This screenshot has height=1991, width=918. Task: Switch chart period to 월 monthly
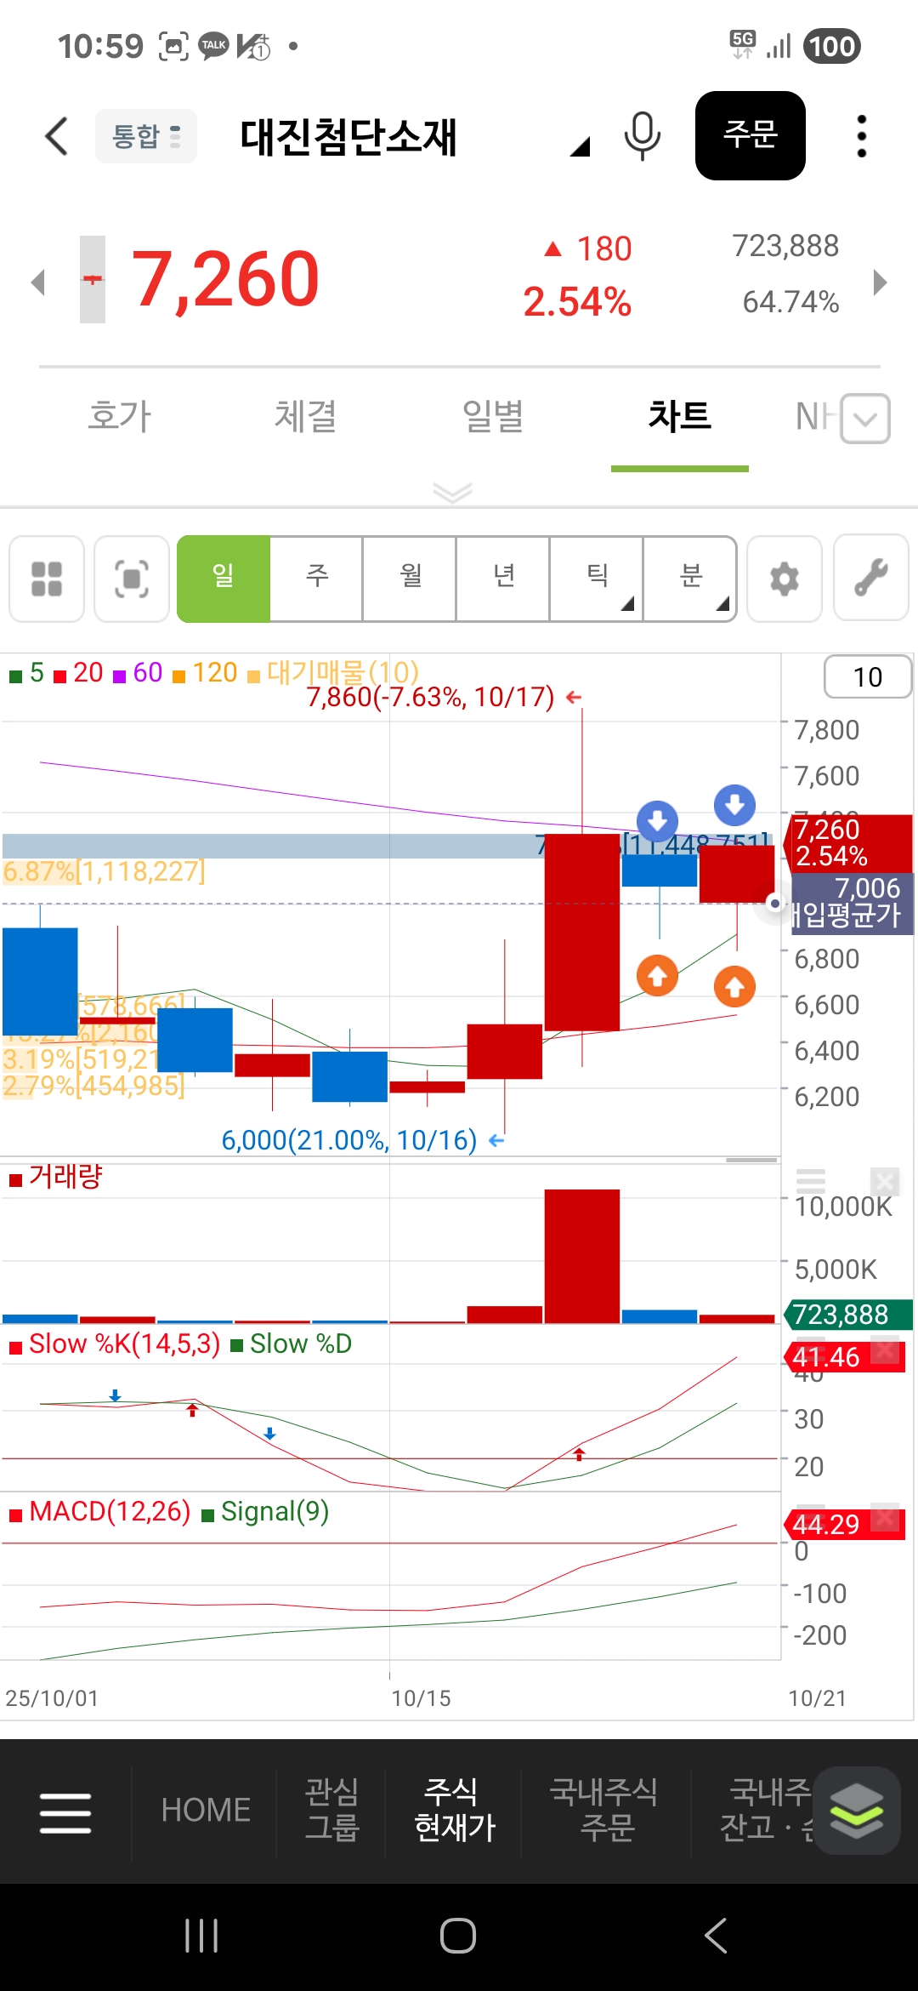click(411, 579)
